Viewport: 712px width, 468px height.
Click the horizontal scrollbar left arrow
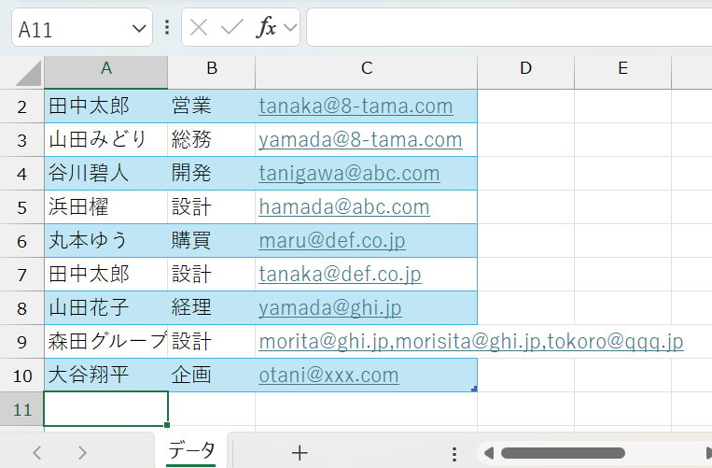[x=488, y=453]
